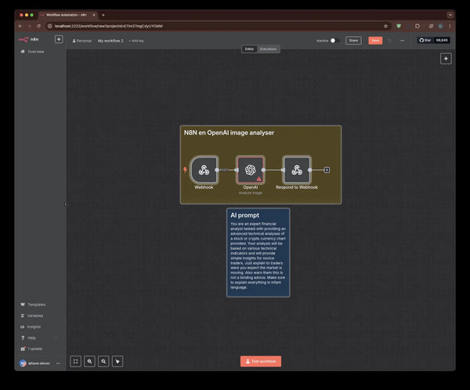Expand the Help menu in the sidebar
Viewport: 470px width, 390px height.
point(38,338)
